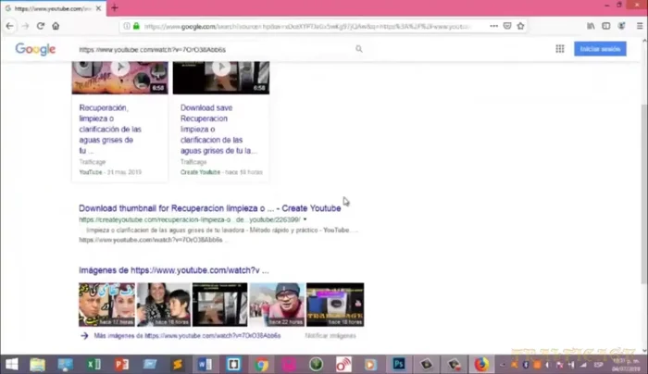This screenshot has height=374, width=648.
Task: Click the green padlock security icon
Action: click(136, 26)
